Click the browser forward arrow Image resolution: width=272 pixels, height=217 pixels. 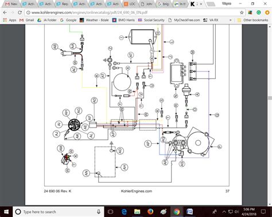(x=12, y=13)
